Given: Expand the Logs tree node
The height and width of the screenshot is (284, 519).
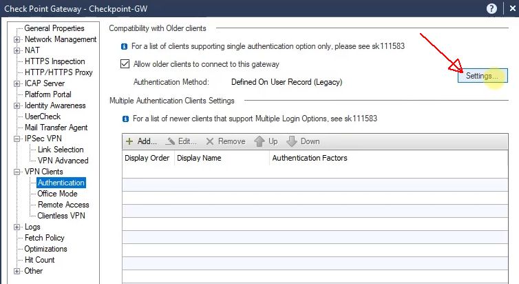Looking at the screenshot, I should [17, 227].
